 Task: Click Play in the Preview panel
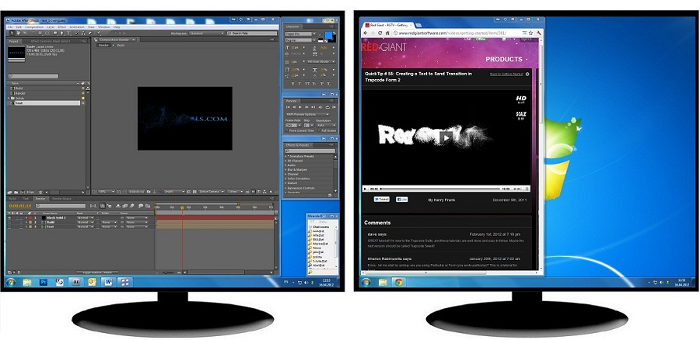(300, 107)
